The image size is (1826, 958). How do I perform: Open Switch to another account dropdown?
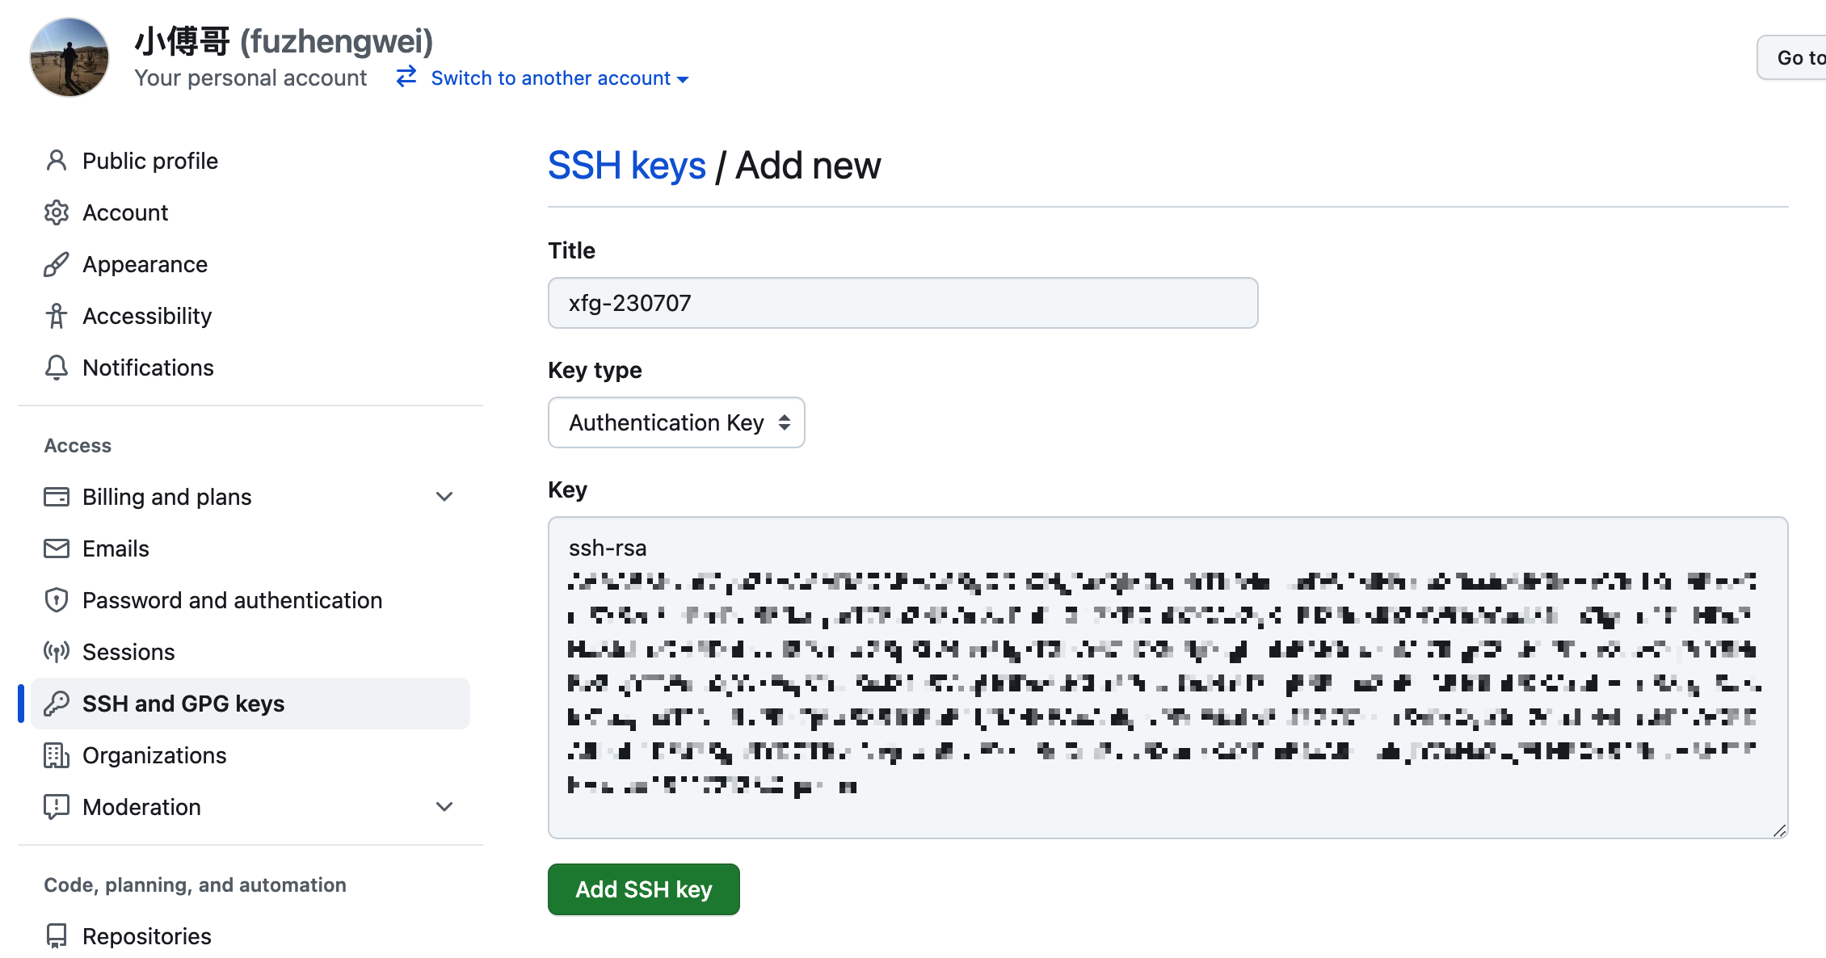(x=542, y=78)
